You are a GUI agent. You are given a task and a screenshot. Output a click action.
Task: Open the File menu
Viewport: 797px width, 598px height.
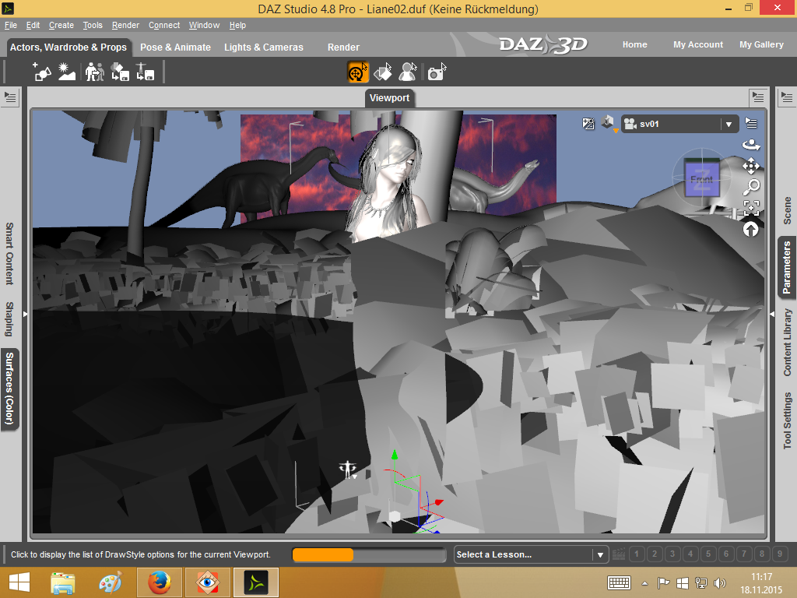(11, 25)
